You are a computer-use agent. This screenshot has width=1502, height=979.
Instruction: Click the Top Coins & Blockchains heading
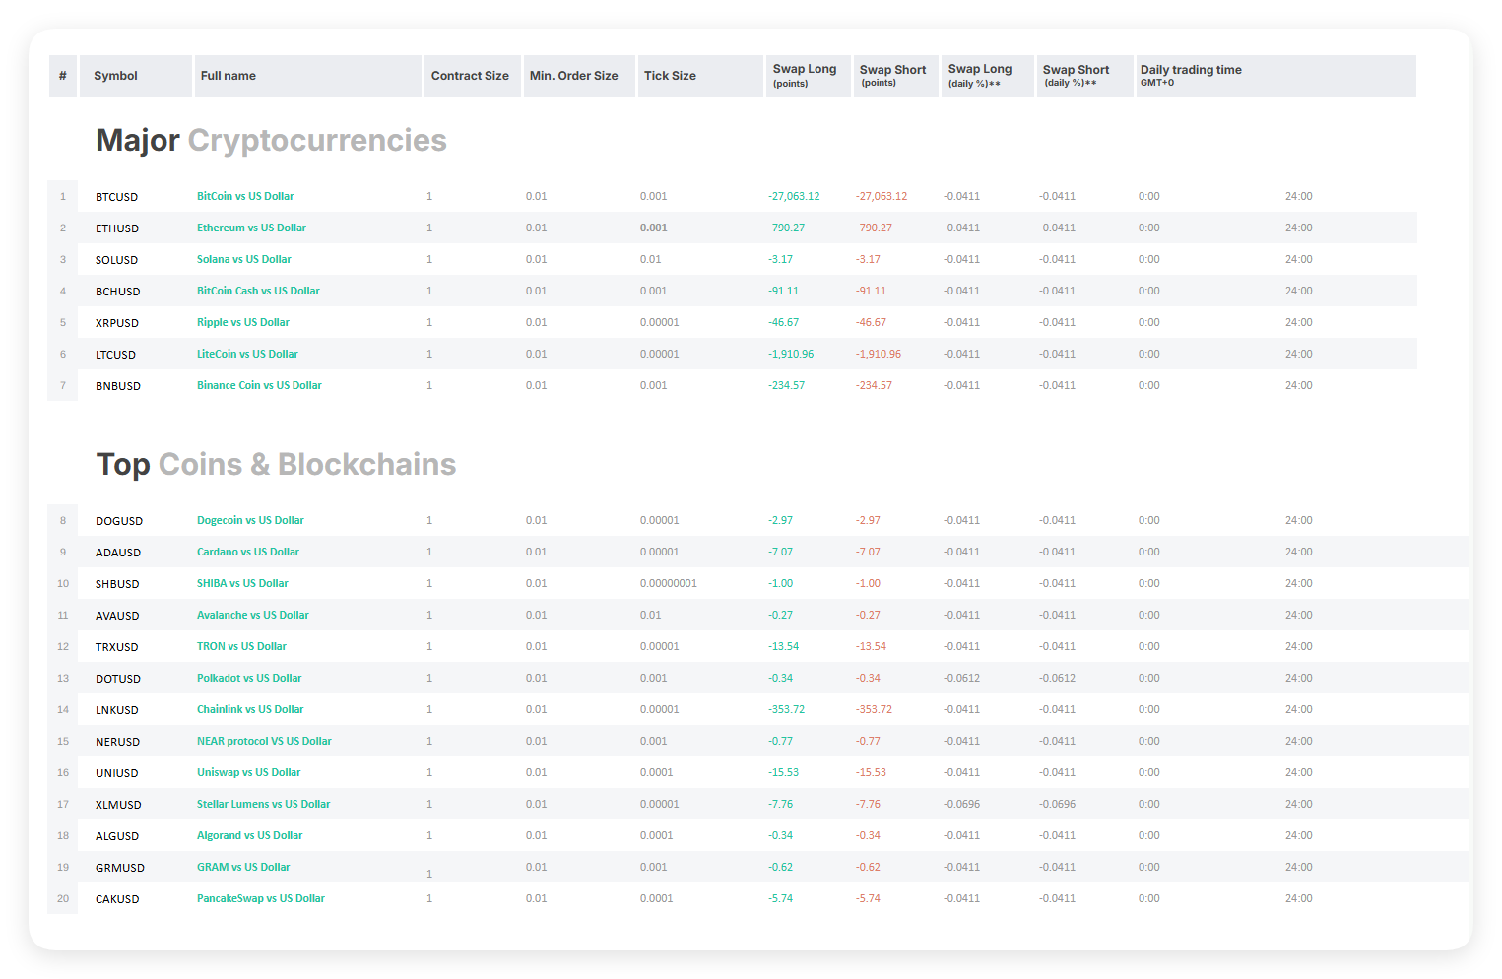pyautogui.click(x=276, y=465)
